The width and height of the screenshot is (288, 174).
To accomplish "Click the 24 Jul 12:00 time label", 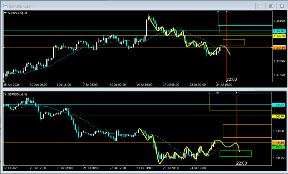I will point(198,168).
